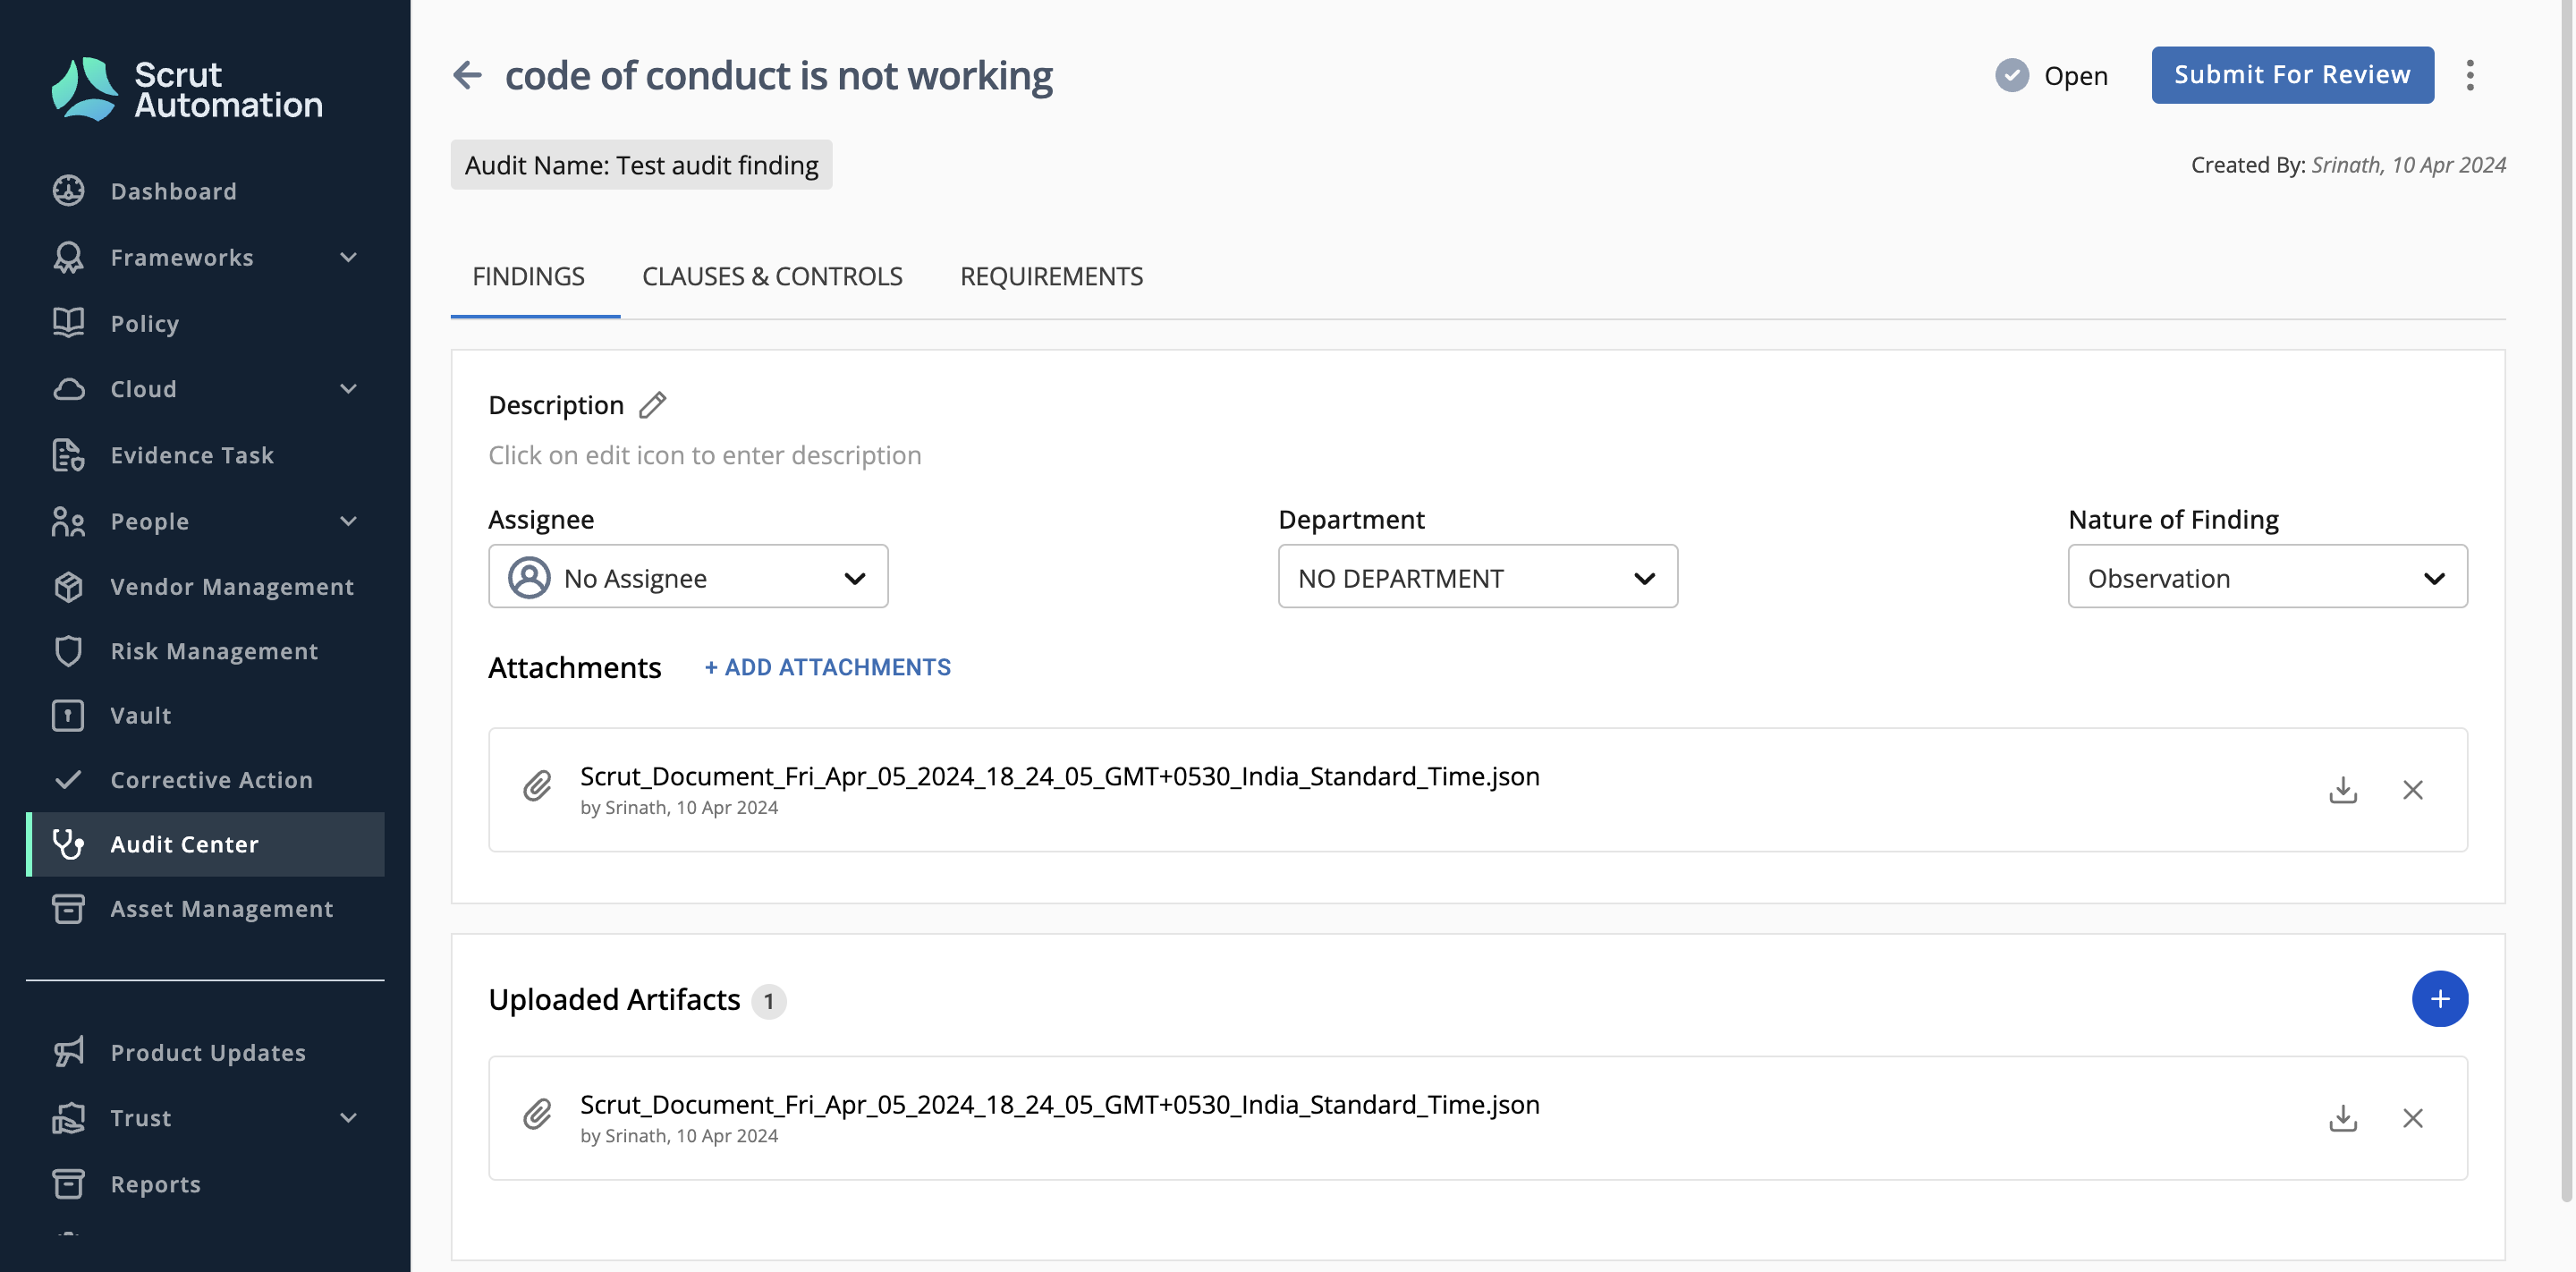2576x1272 pixels.
Task: Expand the People menu chevron
Action: (348, 521)
